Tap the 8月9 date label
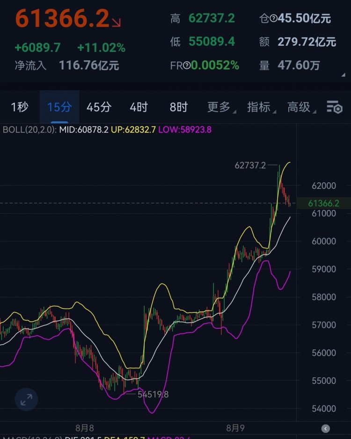 pyautogui.click(x=235, y=428)
